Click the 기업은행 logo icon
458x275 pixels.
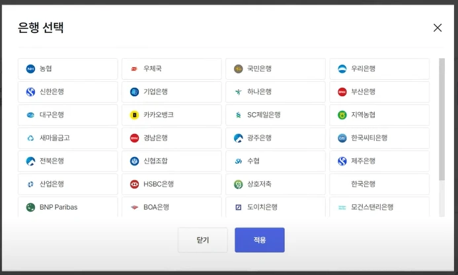pyautogui.click(x=134, y=92)
